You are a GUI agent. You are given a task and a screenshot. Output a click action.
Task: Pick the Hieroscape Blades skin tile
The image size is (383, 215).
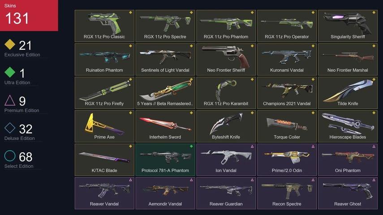click(x=348, y=126)
